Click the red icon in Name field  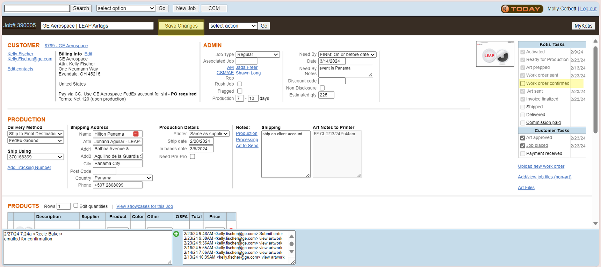click(x=136, y=134)
